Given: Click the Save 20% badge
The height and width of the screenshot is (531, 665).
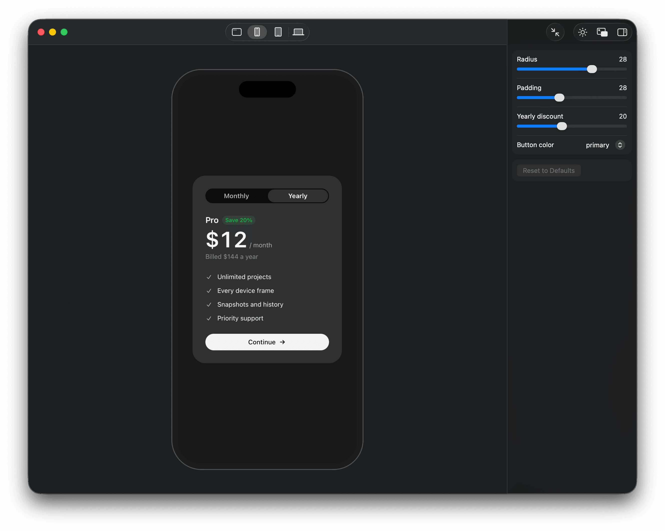Looking at the screenshot, I should (239, 220).
